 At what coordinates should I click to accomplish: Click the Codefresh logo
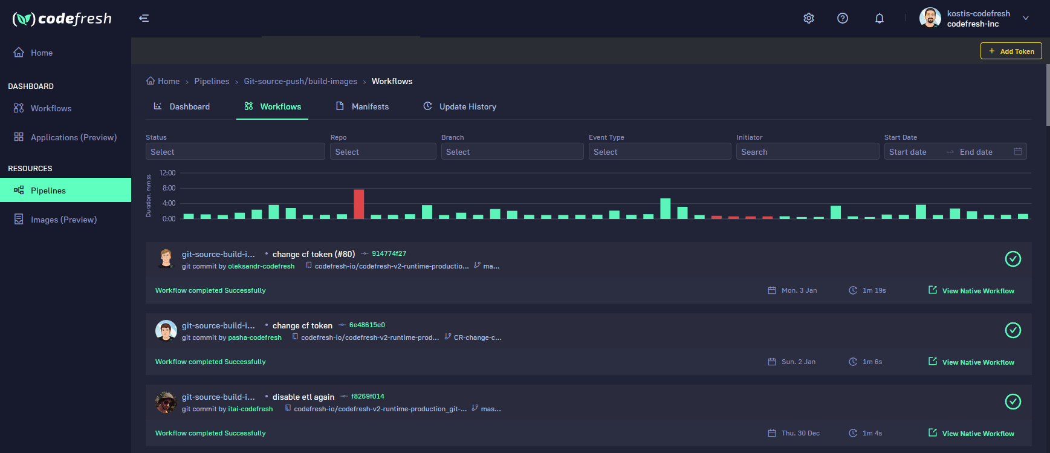point(62,19)
